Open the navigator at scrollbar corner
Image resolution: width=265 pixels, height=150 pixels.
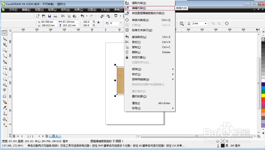coord(258,136)
